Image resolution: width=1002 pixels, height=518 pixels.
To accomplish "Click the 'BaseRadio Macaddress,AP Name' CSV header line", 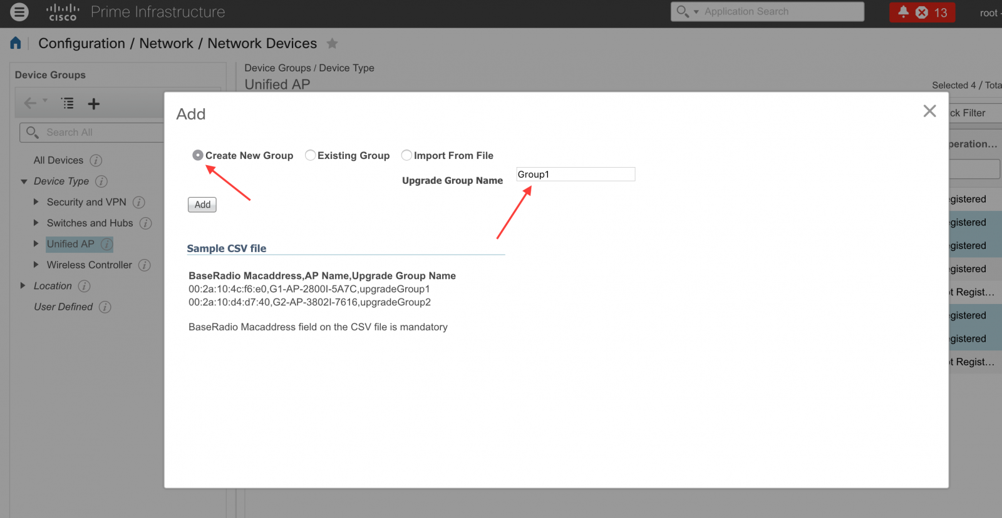I will click(x=322, y=276).
